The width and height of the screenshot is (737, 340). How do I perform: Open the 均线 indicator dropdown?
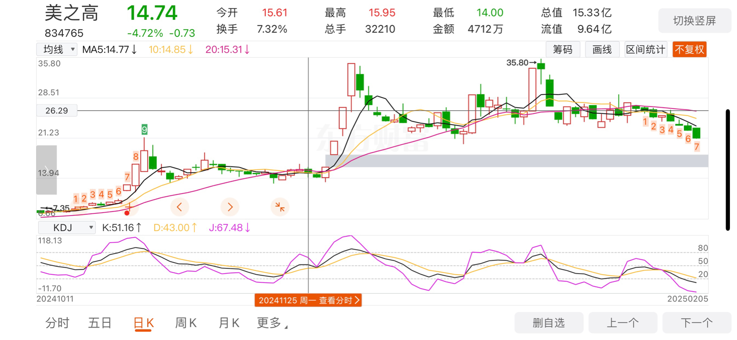click(x=57, y=50)
